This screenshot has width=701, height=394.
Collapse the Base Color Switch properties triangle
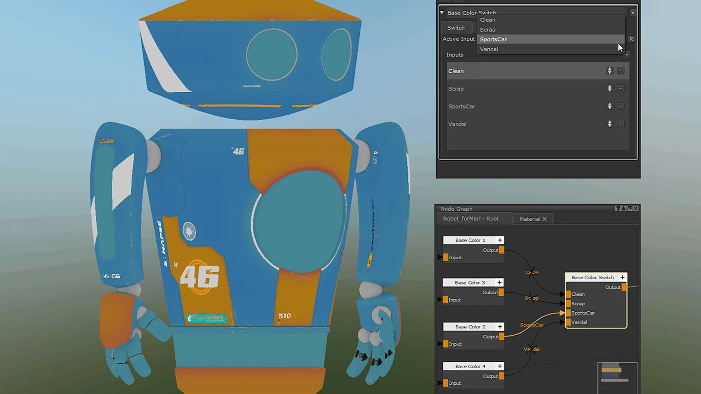[x=442, y=13]
